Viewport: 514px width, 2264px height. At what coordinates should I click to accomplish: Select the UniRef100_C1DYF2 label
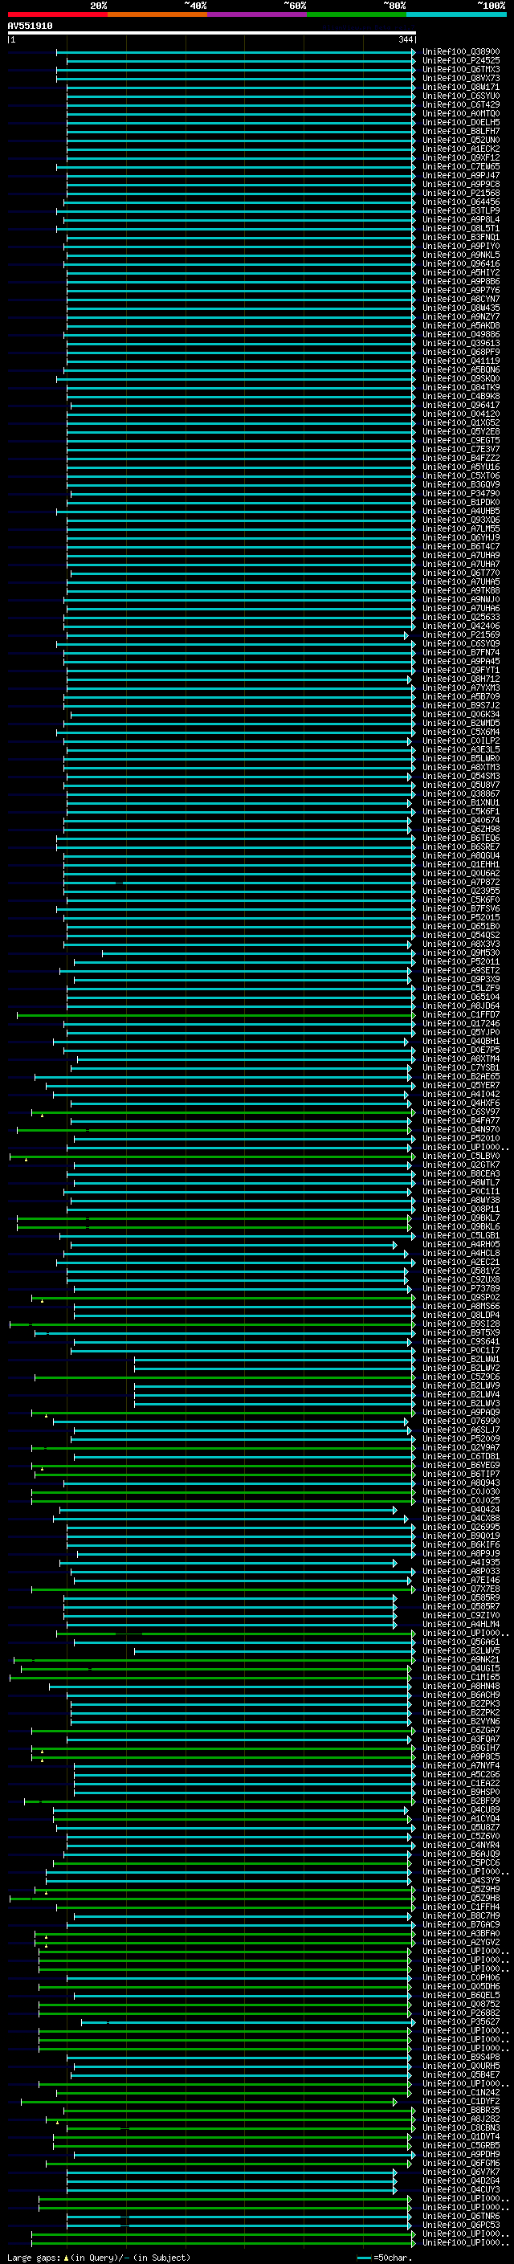[461, 2102]
